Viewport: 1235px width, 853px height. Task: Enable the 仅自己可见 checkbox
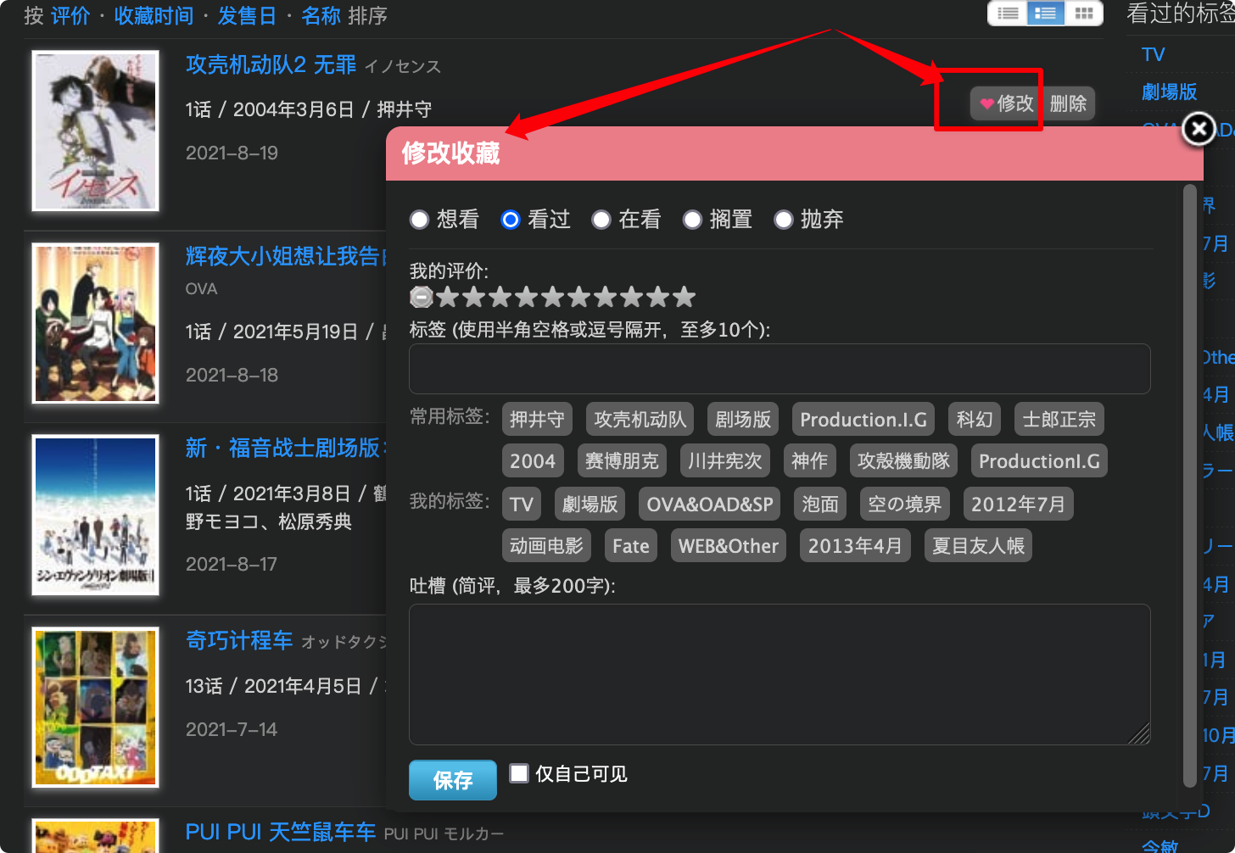(519, 772)
